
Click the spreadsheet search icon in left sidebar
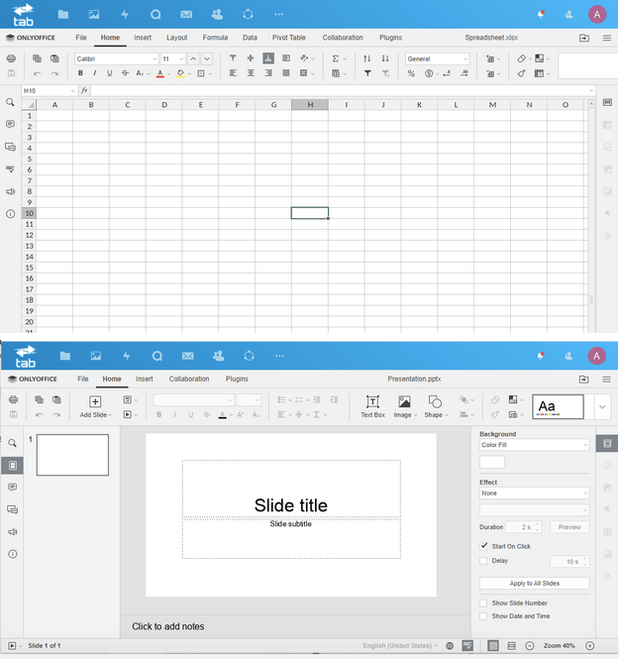click(x=11, y=102)
